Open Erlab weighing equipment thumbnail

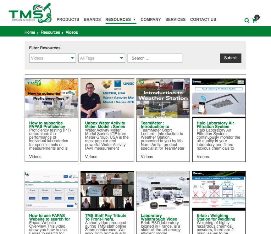pyautogui.click(x=219, y=191)
